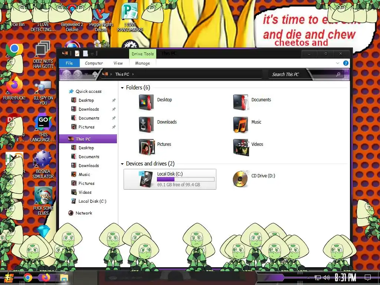Click the 69.1 GB free of 99.4 GB text
The image size is (380, 285).
point(178,185)
